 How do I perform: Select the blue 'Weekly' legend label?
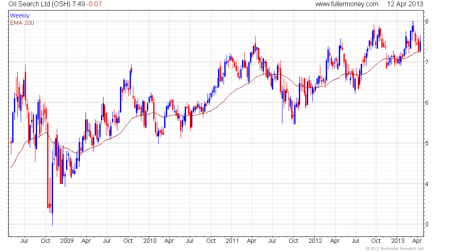tap(20, 16)
